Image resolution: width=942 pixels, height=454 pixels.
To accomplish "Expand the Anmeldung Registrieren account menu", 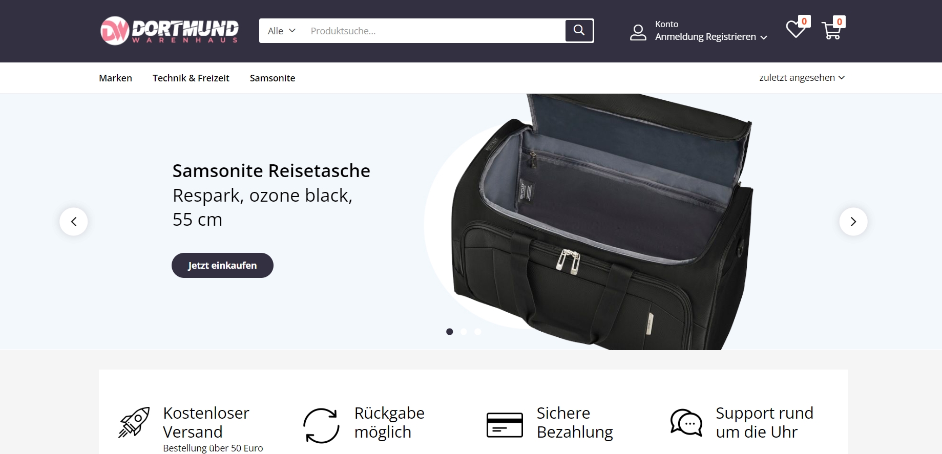I will pyautogui.click(x=711, y=37).
